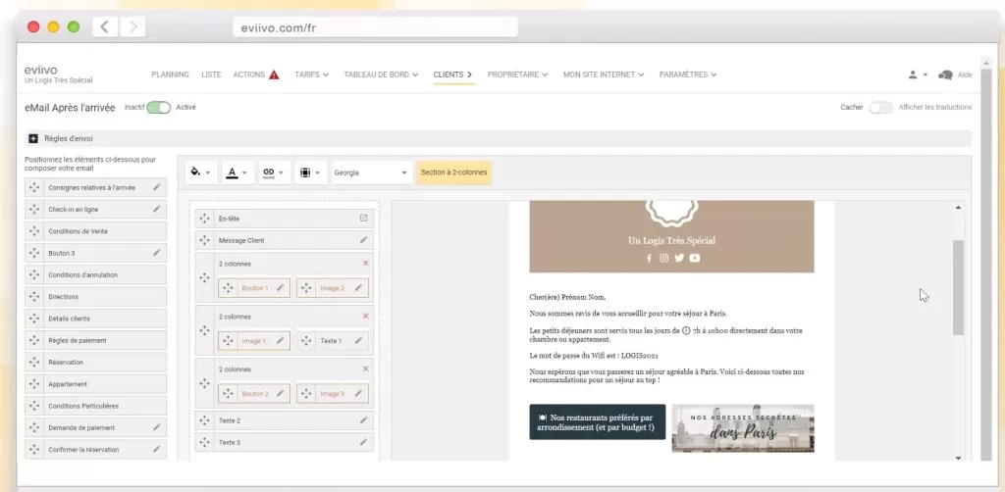Click the eviivo.com/fr address bar
This screenshot has width=1005, height=492.
tap(375, 26)
